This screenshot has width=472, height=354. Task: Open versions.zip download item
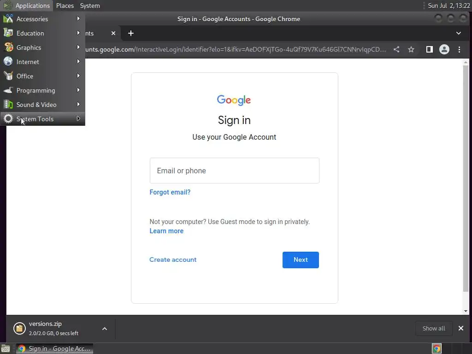coord(54,328)
